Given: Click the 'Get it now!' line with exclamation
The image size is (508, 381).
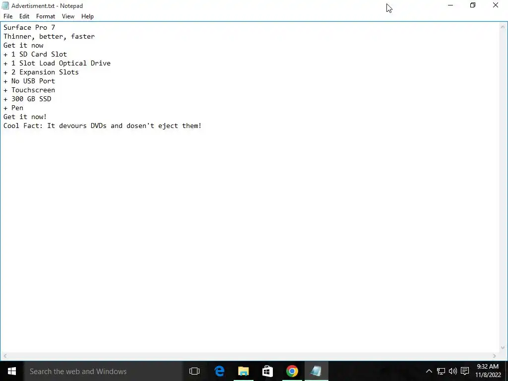Looking at the screenshot, I should click(x=25, y=117).
